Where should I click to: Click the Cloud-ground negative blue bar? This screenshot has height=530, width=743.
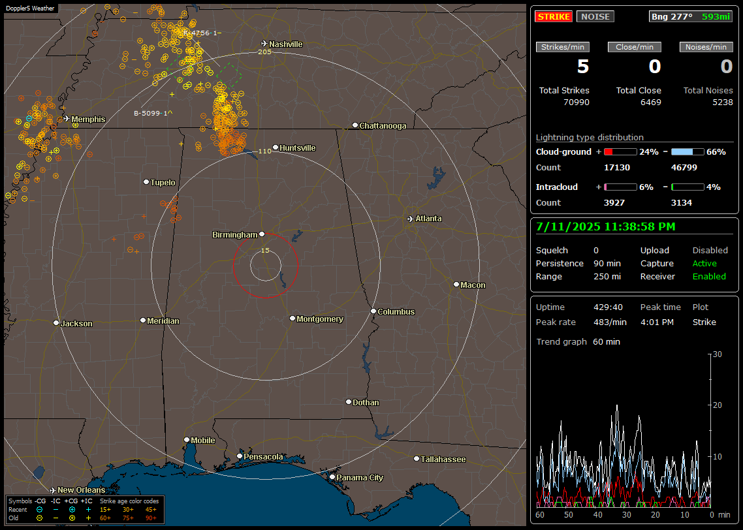688,151
